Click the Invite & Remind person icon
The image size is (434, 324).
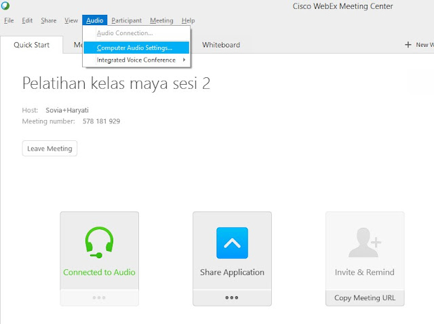pos(365,243)
